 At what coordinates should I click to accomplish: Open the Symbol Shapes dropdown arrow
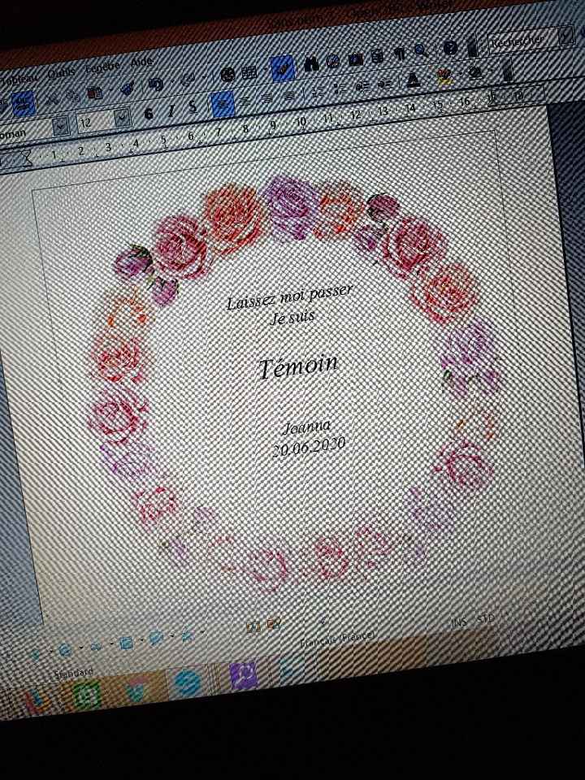click(80, 648)
